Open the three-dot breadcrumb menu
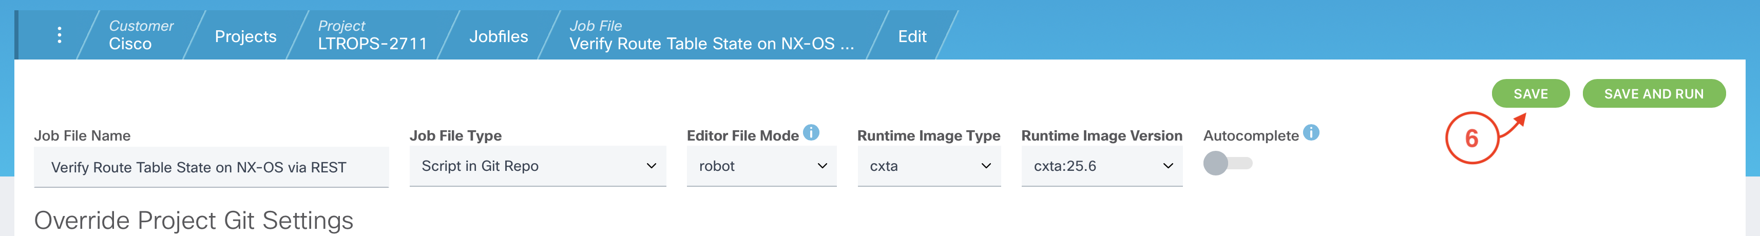The height and width of the screenshot is (236, 1760). tap(60, 35)
